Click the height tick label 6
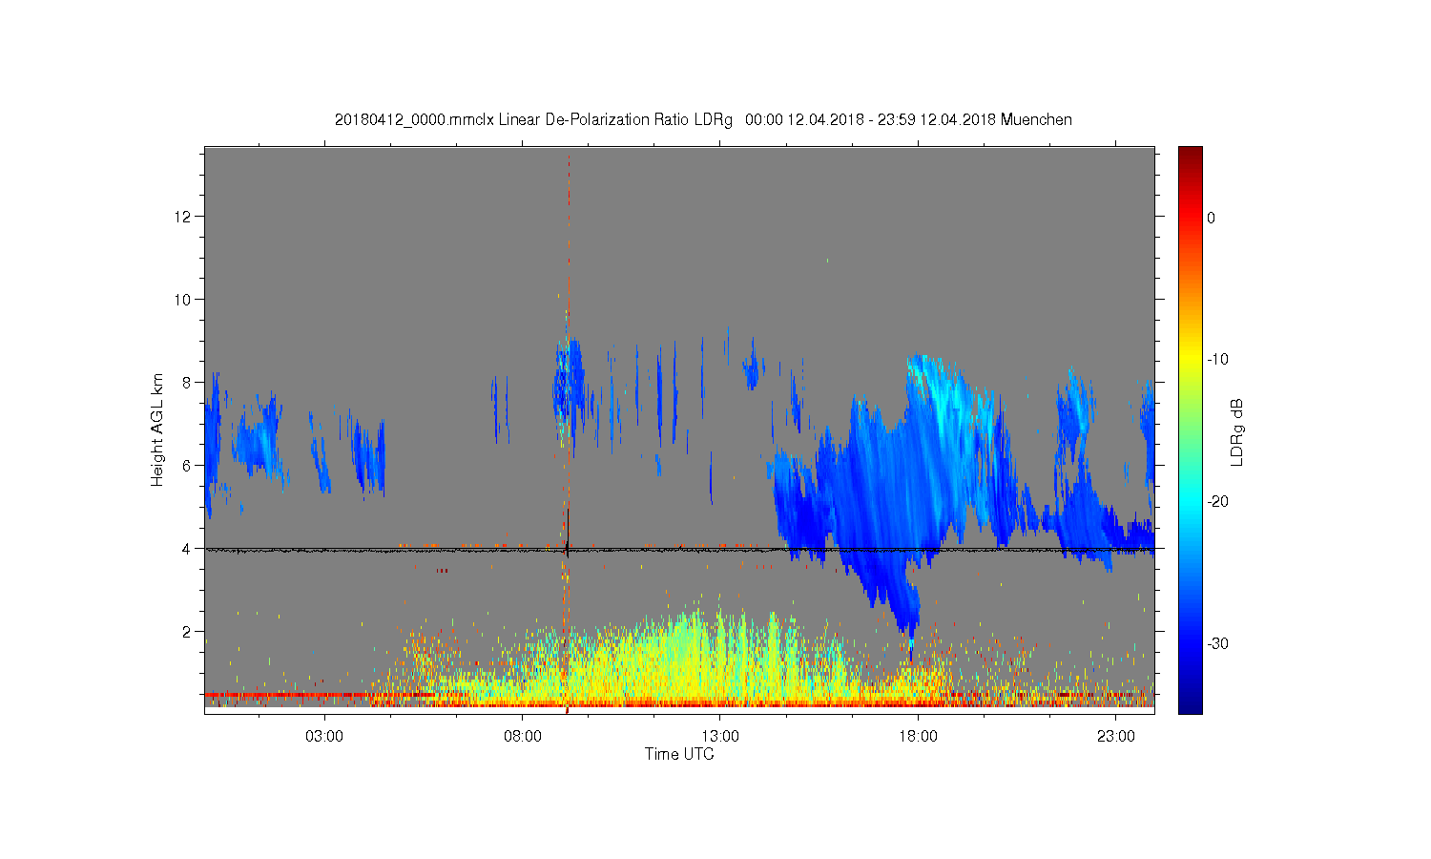This screenshot has width=1431, height=859. pyautogui.click(x=186, y=466)
